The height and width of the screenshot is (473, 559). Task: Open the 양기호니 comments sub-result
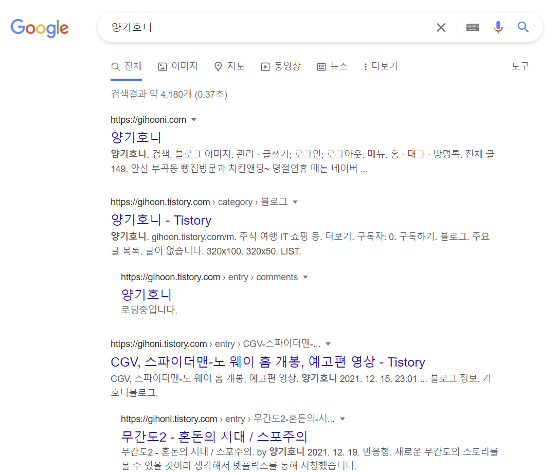[x=147, y=295]
